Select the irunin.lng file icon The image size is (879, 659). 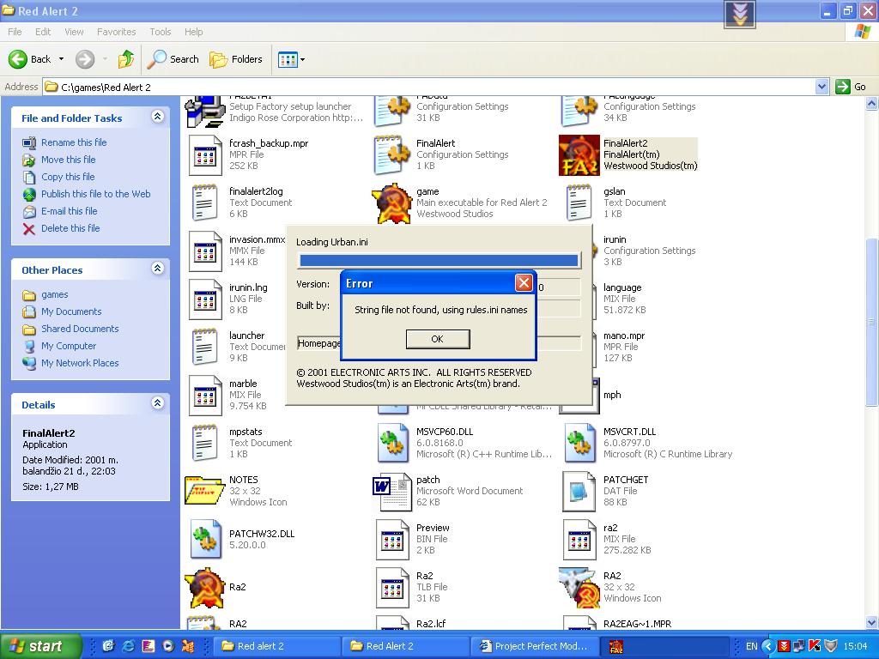pyautogui.click(x=205, y=299)
